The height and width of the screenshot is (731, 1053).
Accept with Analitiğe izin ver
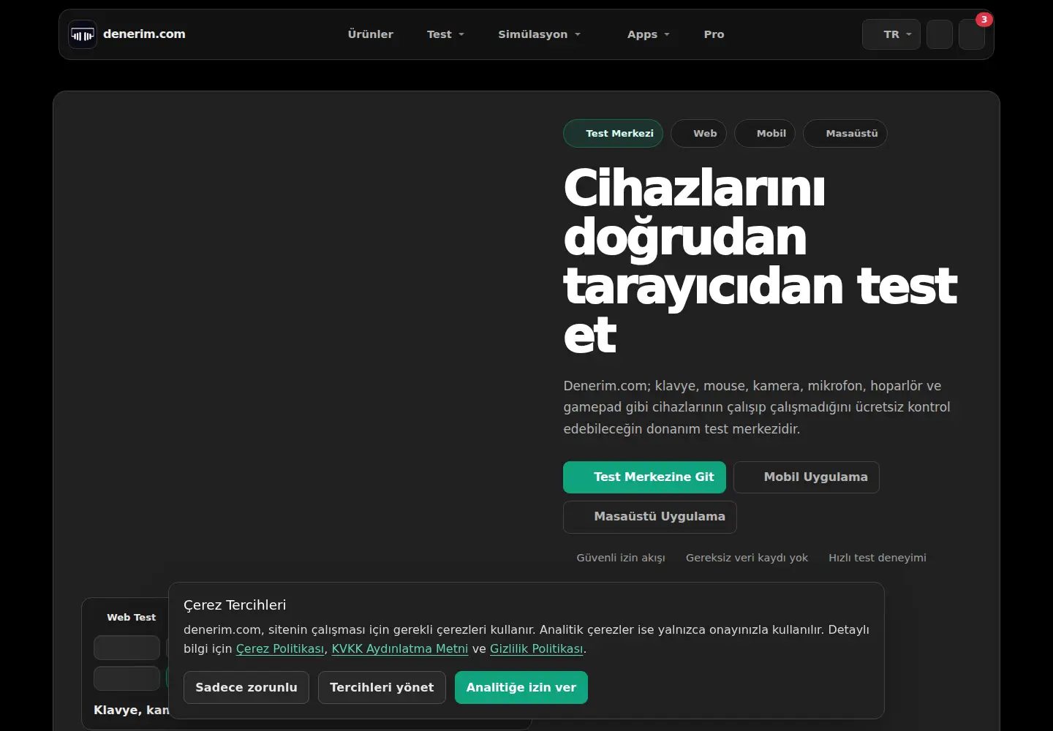tap(521, 687)
